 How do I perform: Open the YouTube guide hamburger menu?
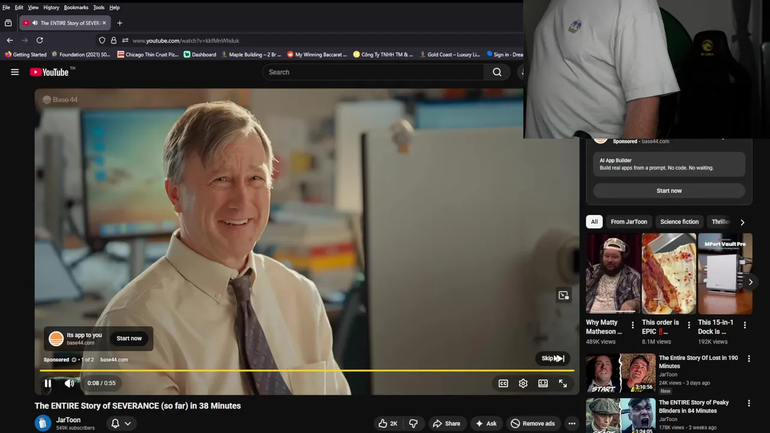pyautogui.click(x=14, y=72)
